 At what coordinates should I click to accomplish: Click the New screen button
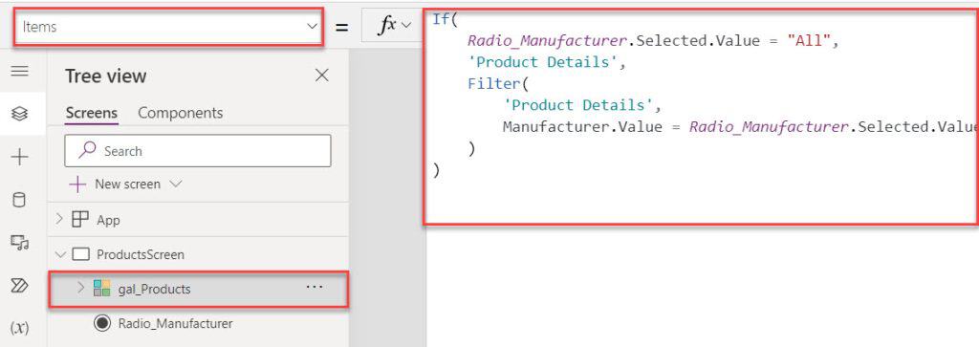pos(115,184)
